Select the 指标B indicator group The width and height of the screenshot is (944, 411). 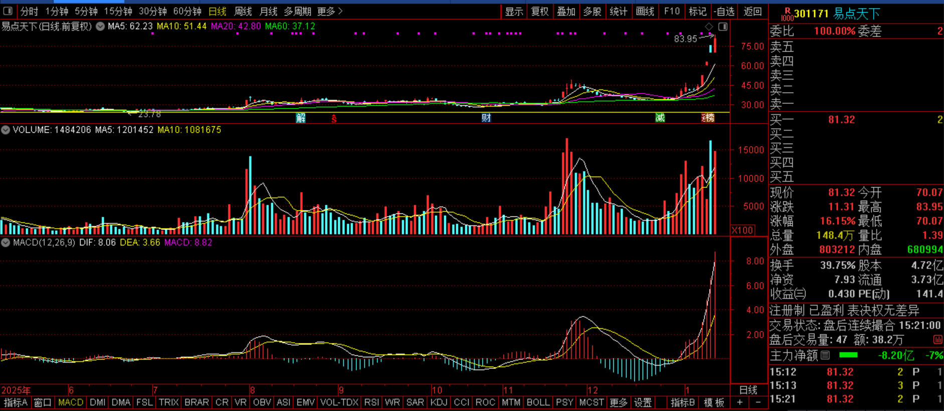(682, 402)
